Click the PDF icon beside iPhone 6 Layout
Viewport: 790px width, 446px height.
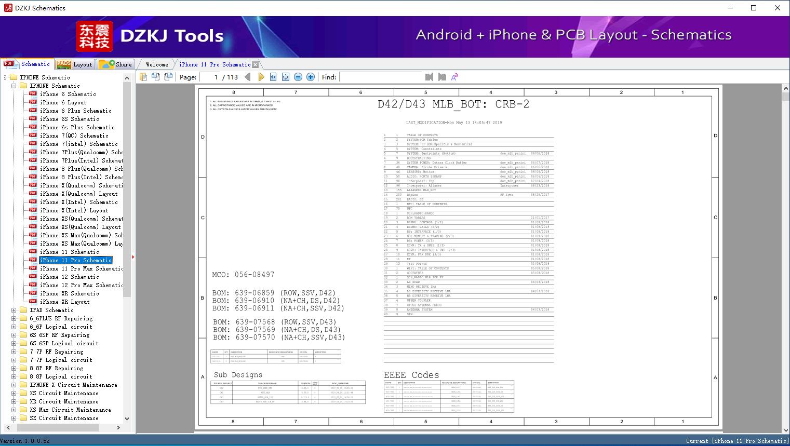[x=33, y=102]
